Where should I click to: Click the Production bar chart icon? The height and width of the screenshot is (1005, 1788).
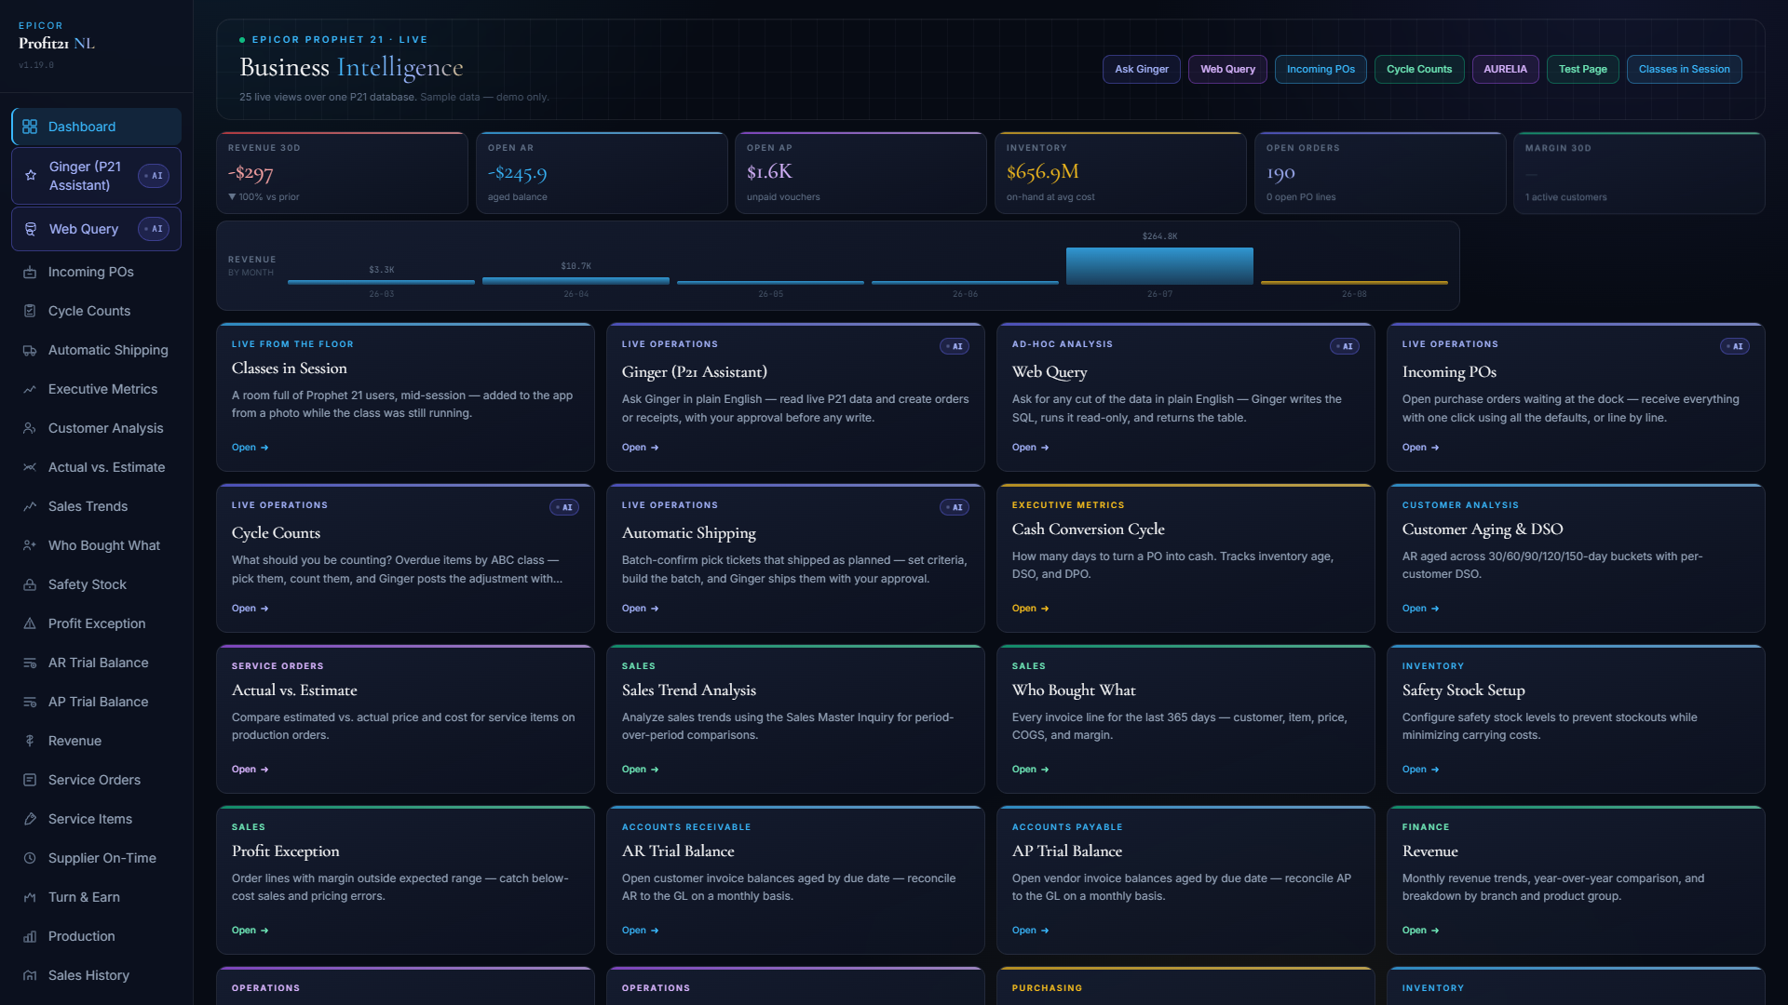coord(30,936)
